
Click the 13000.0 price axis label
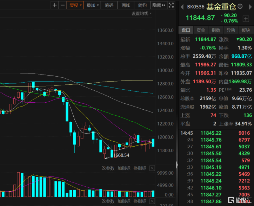[x=165, y=70]
